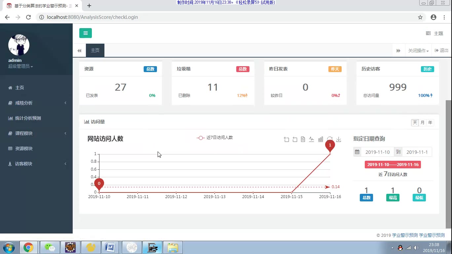
Task: Select the 月 (month) view toggle
Action: pyautogui.click(x=423, y=122)
